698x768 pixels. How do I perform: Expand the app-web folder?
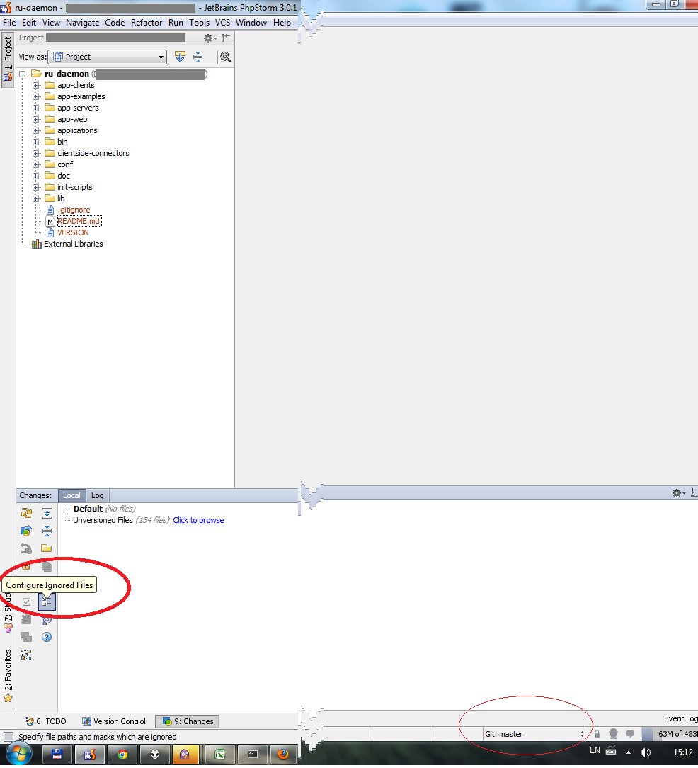(35, 119)
